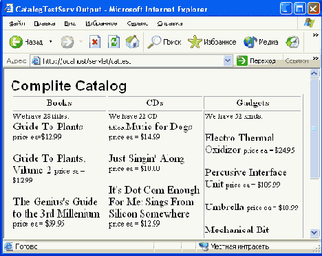Click inside the address URL field
This screenshot has height=256, width=322.
pyautogui.click(x=132, y=61)
